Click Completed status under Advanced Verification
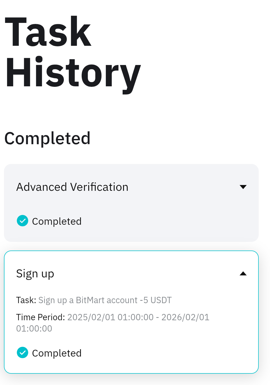This screenshot has height=385, width=270. [57, 221]
